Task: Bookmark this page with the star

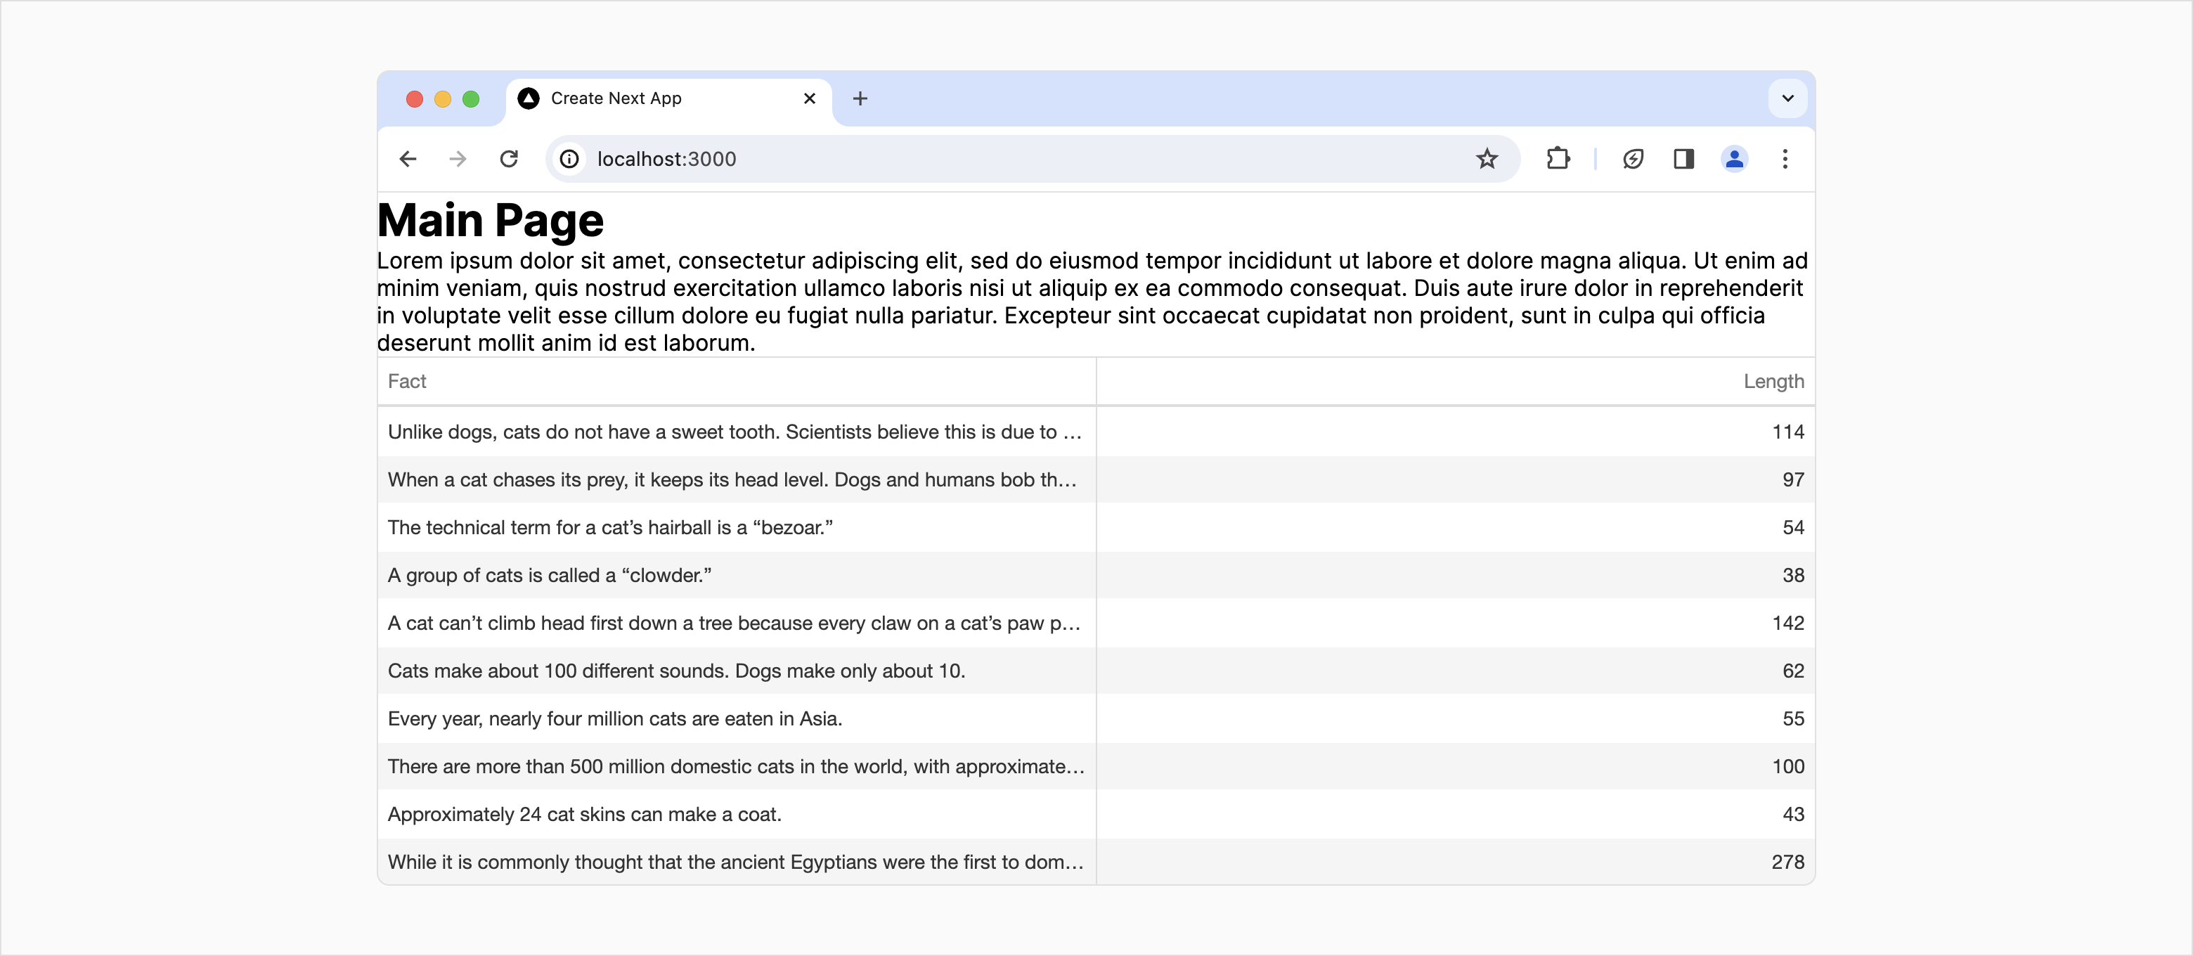Action: click(x=1487, y=159)
